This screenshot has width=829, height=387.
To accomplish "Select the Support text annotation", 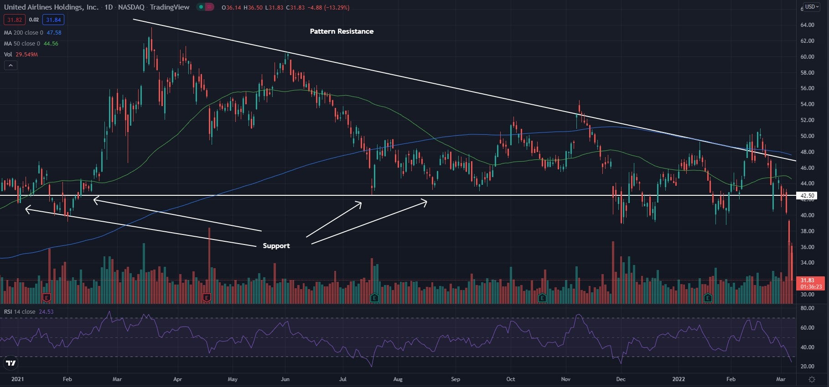I will coord(276,246).
